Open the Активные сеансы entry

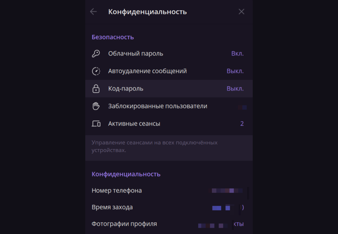pos(169,124)
